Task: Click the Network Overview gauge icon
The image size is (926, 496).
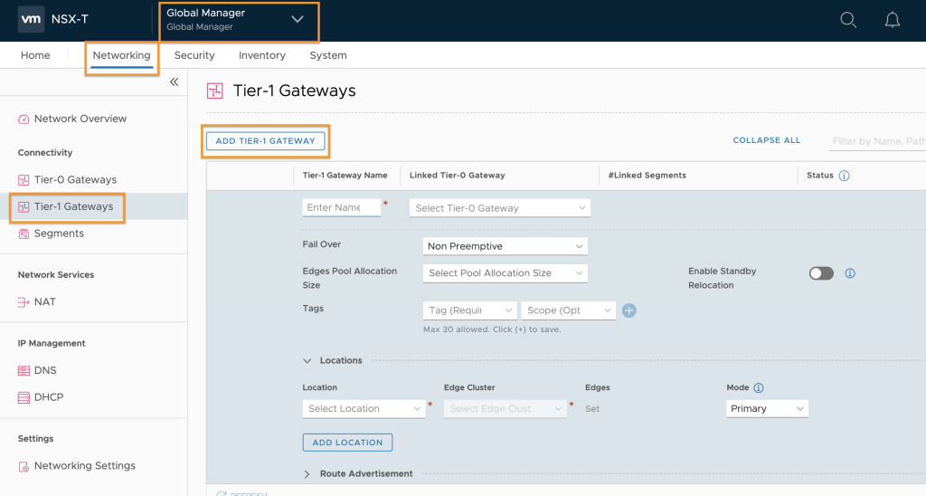Action: tap(24, 119)
